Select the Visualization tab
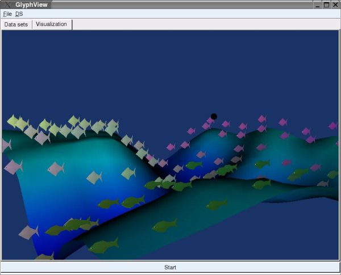This screenshot has width=341, height=275. click(x=52, y=24)
